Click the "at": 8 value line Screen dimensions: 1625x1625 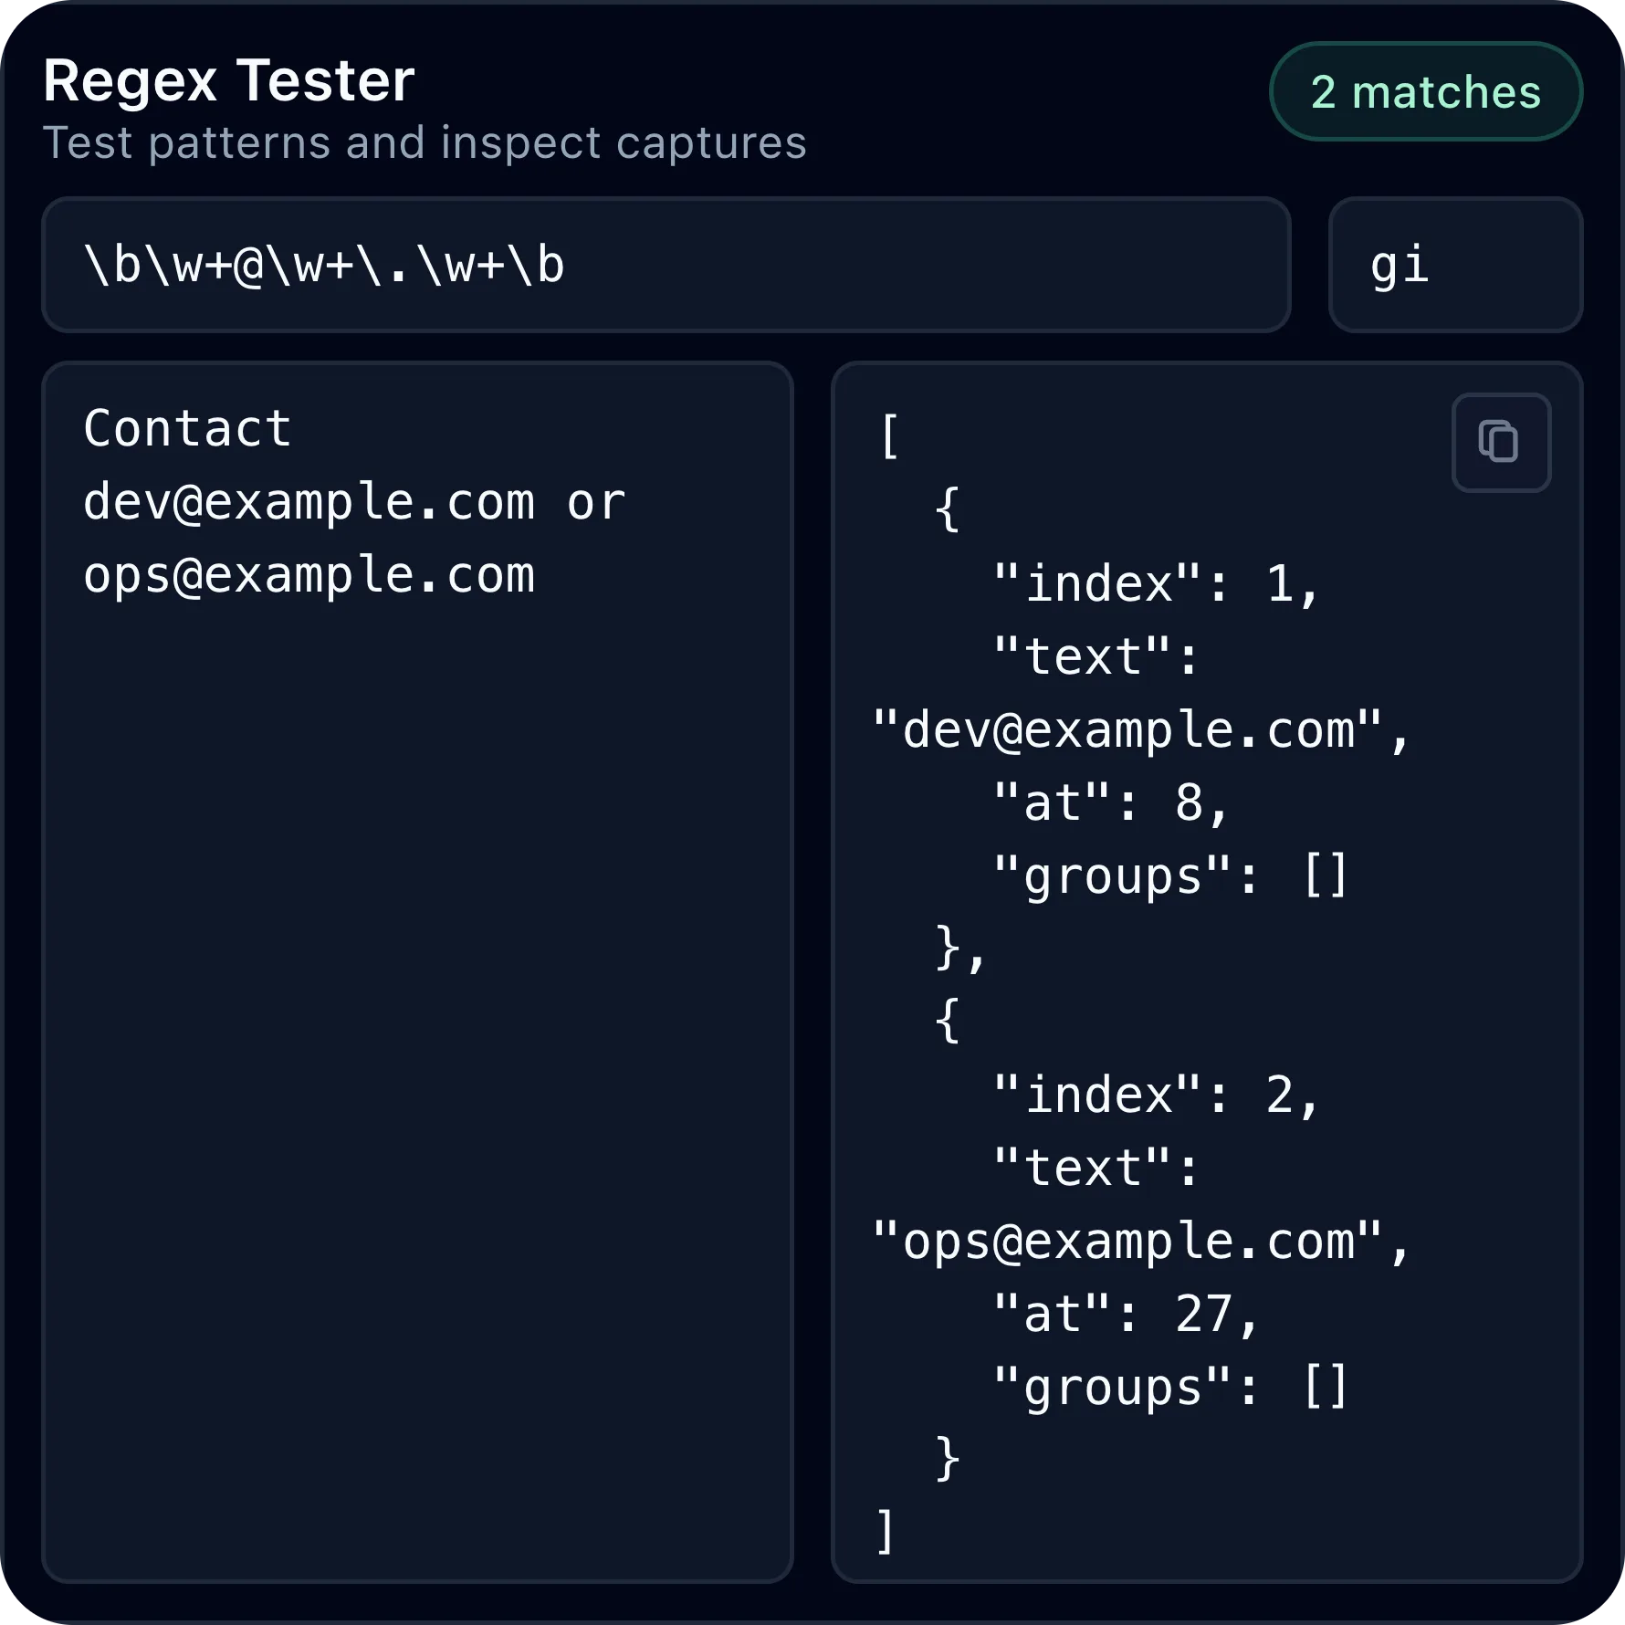coord(1110,803)
